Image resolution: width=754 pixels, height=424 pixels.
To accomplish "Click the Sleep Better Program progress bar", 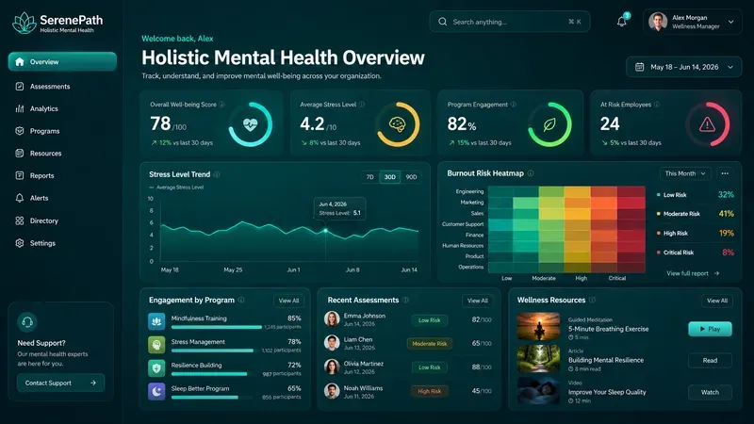I will point(211,398).
